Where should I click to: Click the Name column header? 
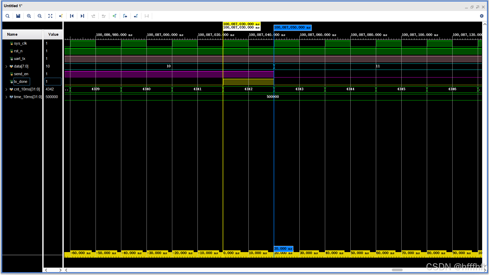coord(22,34)
